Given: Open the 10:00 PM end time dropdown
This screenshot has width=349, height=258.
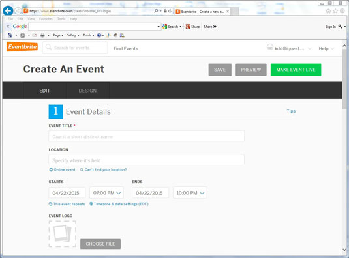Looking at the screenshot, I should coord(190,193).
